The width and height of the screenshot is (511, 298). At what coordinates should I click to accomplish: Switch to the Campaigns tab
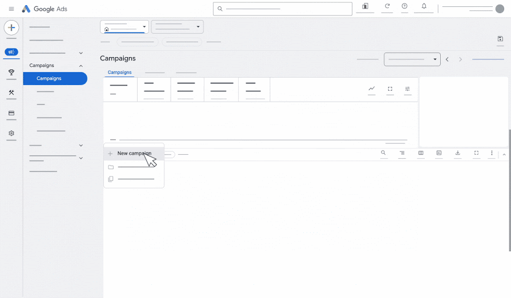pyautogui.click(x=119, y=73)
